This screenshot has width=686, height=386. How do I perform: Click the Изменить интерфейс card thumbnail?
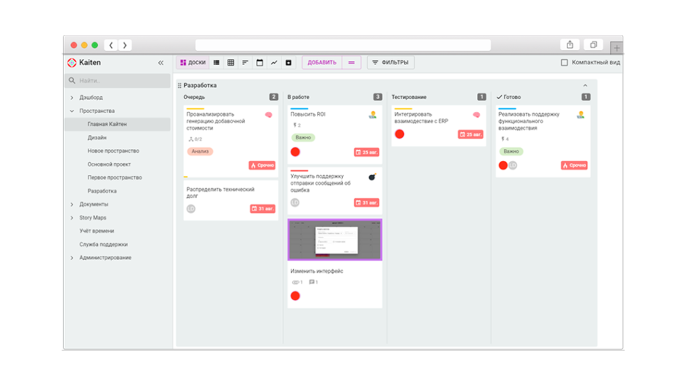point(335,239)
